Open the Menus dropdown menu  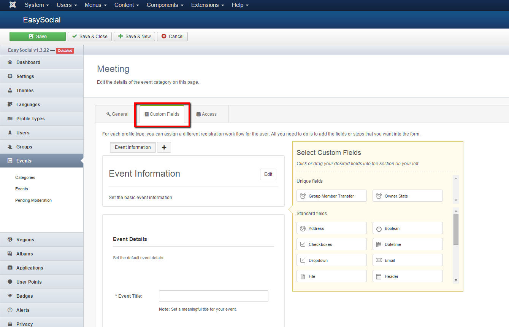point(96,5)
